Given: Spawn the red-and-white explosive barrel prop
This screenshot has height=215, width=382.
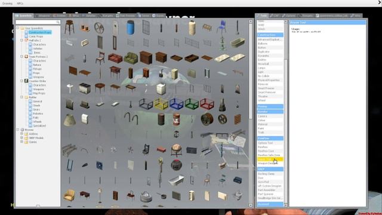Looking at the screenshot, I should [x=177, y=119].
